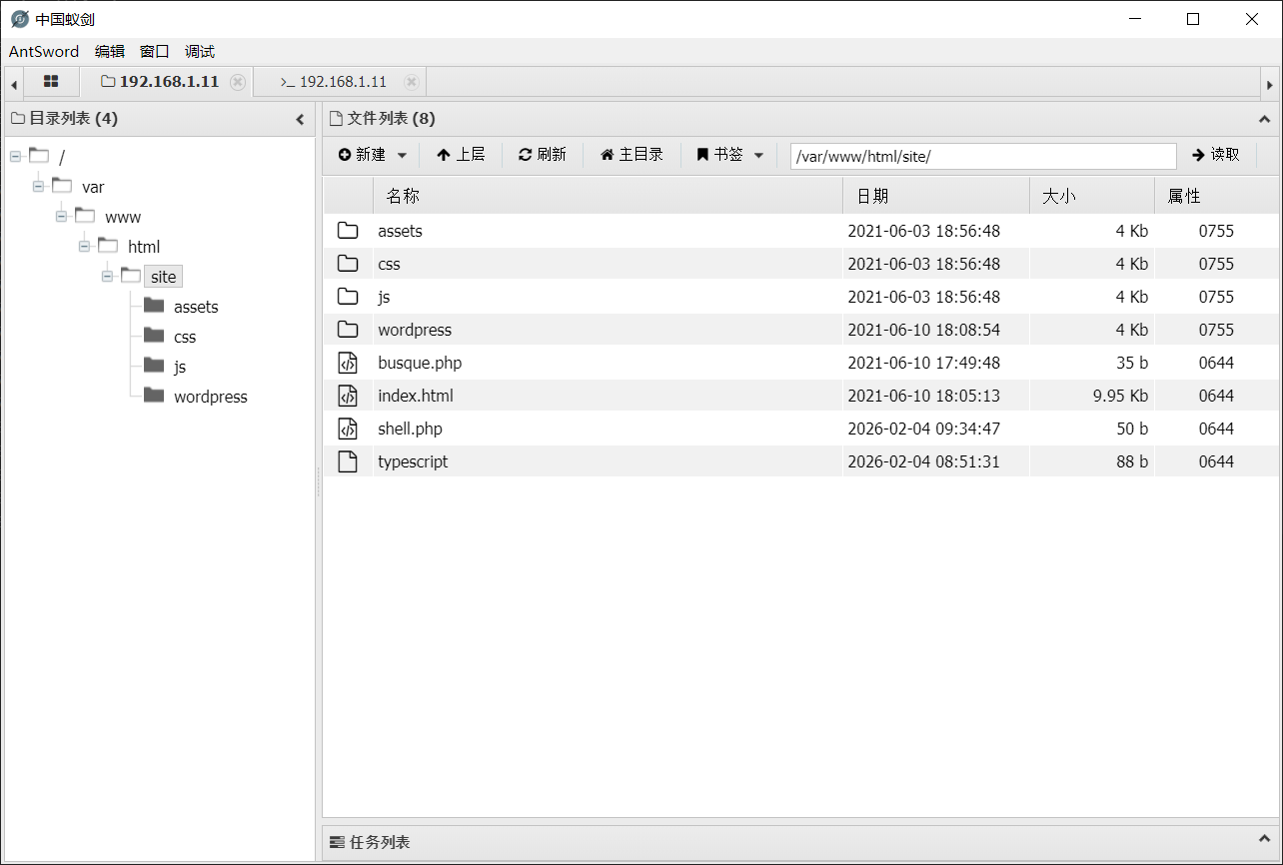Open the 新建 dropdown menu
The height and width of the screenshot is (865, 1283).
(x=373, y=155)
